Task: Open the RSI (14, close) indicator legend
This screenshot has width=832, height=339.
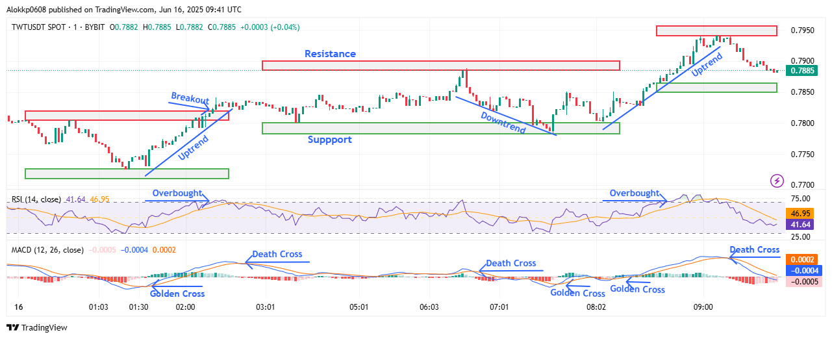Action: tap(36, 199)
